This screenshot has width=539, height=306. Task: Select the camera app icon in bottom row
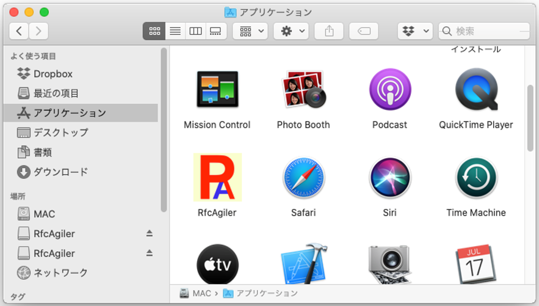coord(390,264)
